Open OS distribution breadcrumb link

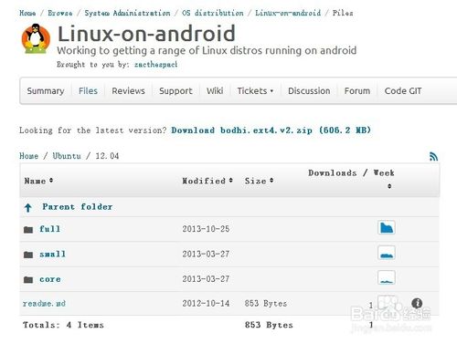click(x=213, y=13)
